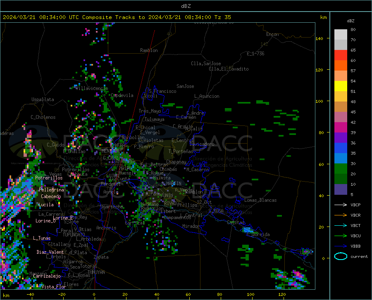Click the 'Anchoris' map label
This screenshot has height=300, width=372.
106,228
